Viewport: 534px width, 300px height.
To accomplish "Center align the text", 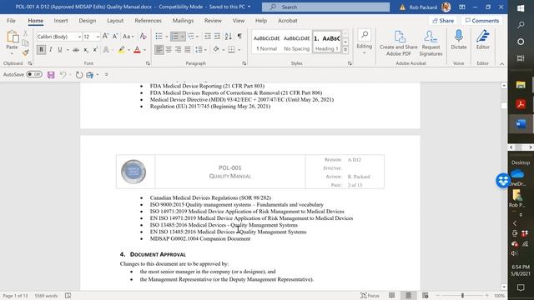I will (x=169, y=50).
